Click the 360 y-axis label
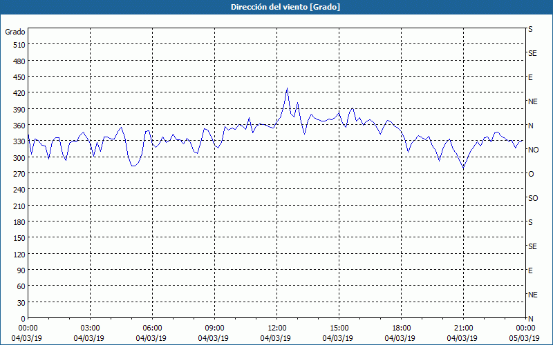 click(x=19, y=126)
